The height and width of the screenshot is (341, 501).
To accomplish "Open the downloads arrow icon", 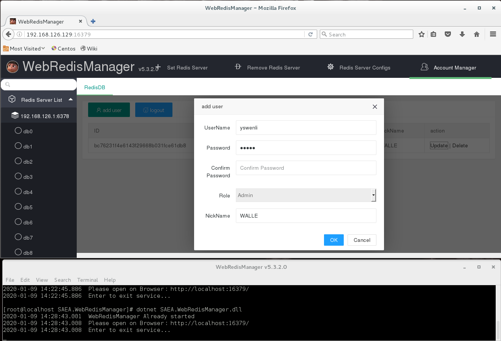I will (x=462, y=34).
